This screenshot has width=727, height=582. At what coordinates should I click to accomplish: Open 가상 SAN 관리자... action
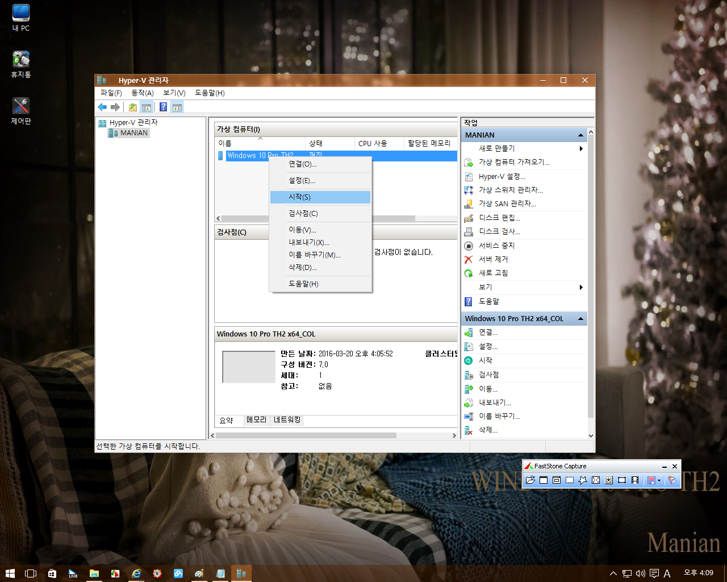click(x=507, y=204)
